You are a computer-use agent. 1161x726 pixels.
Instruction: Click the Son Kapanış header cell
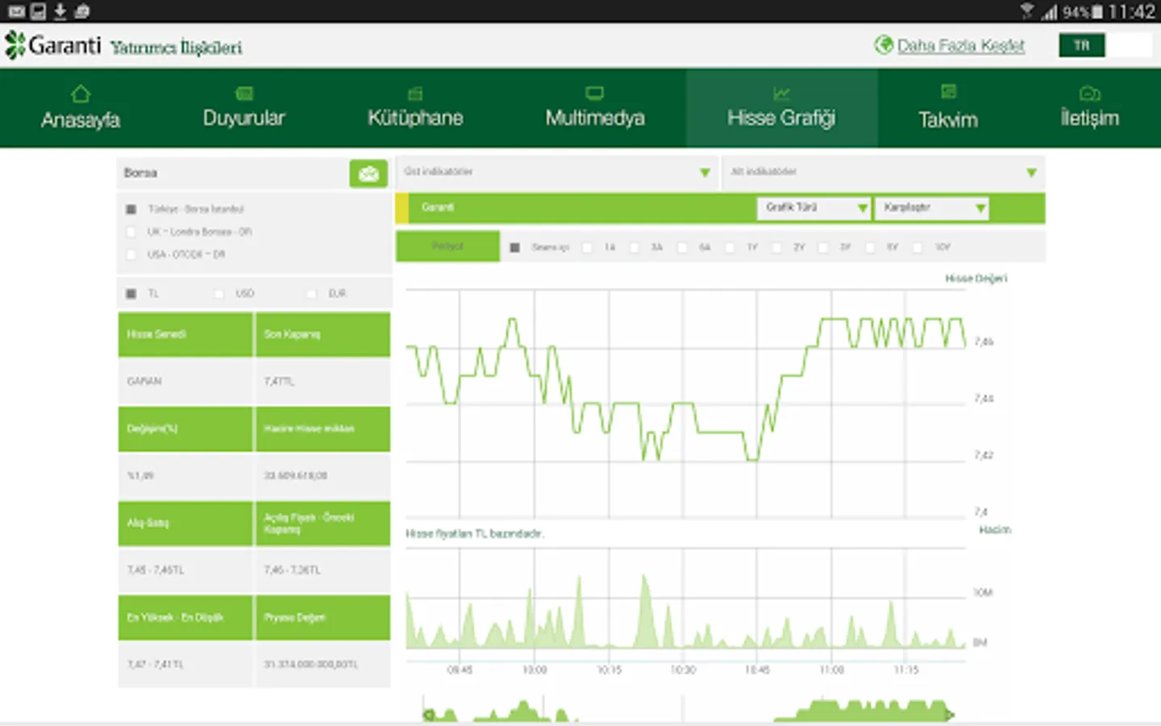322,334
